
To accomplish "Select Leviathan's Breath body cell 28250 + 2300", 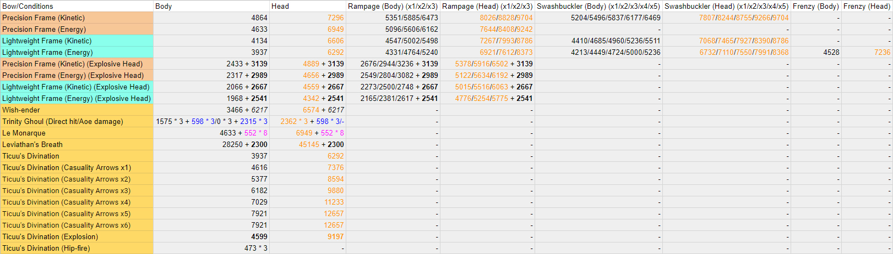I will coord(211,144).
